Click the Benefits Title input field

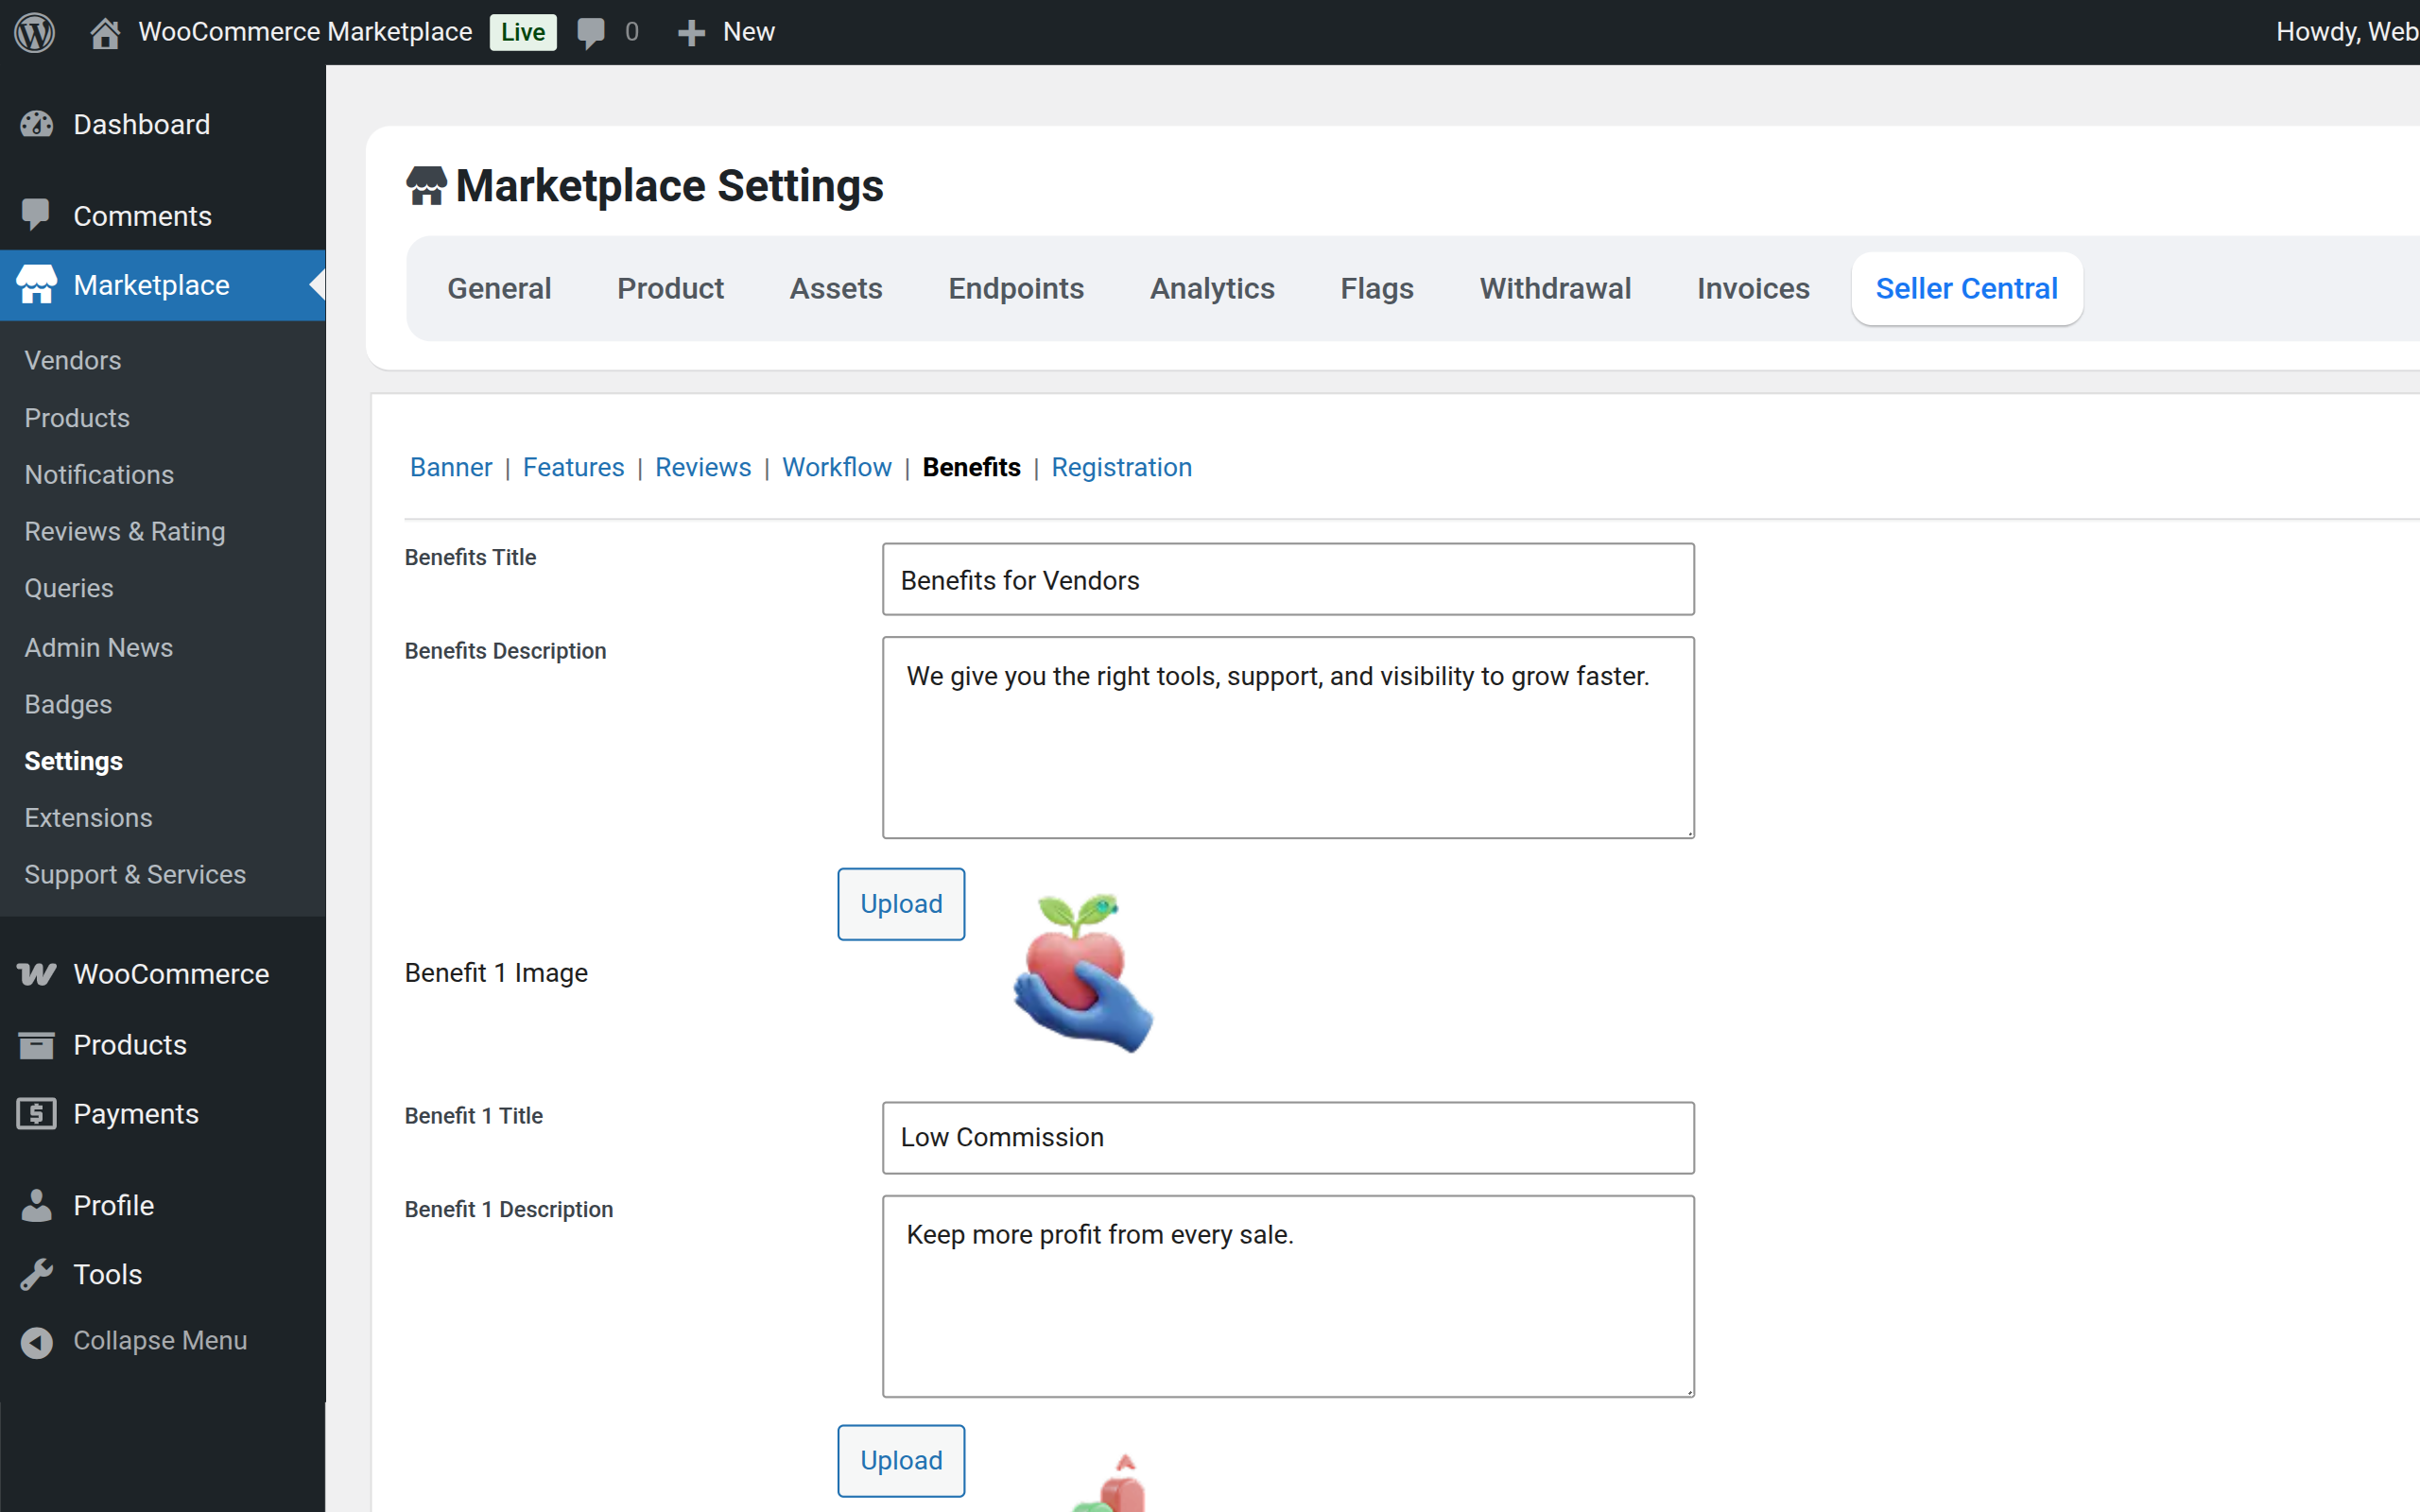click(1288, 580)
